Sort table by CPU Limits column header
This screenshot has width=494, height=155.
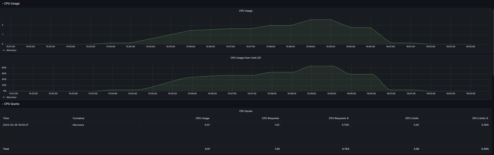412,118
